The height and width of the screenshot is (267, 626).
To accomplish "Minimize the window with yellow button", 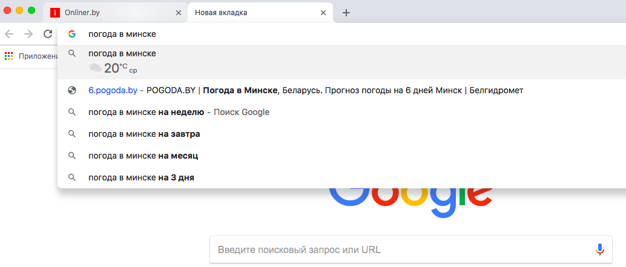I will (x=19, y=10).
